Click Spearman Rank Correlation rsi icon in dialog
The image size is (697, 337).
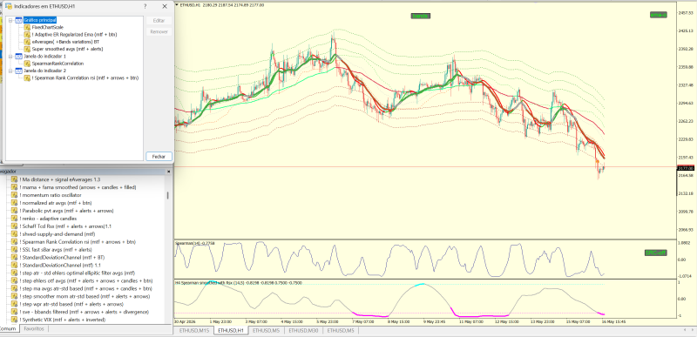click(x=27, y=78)
